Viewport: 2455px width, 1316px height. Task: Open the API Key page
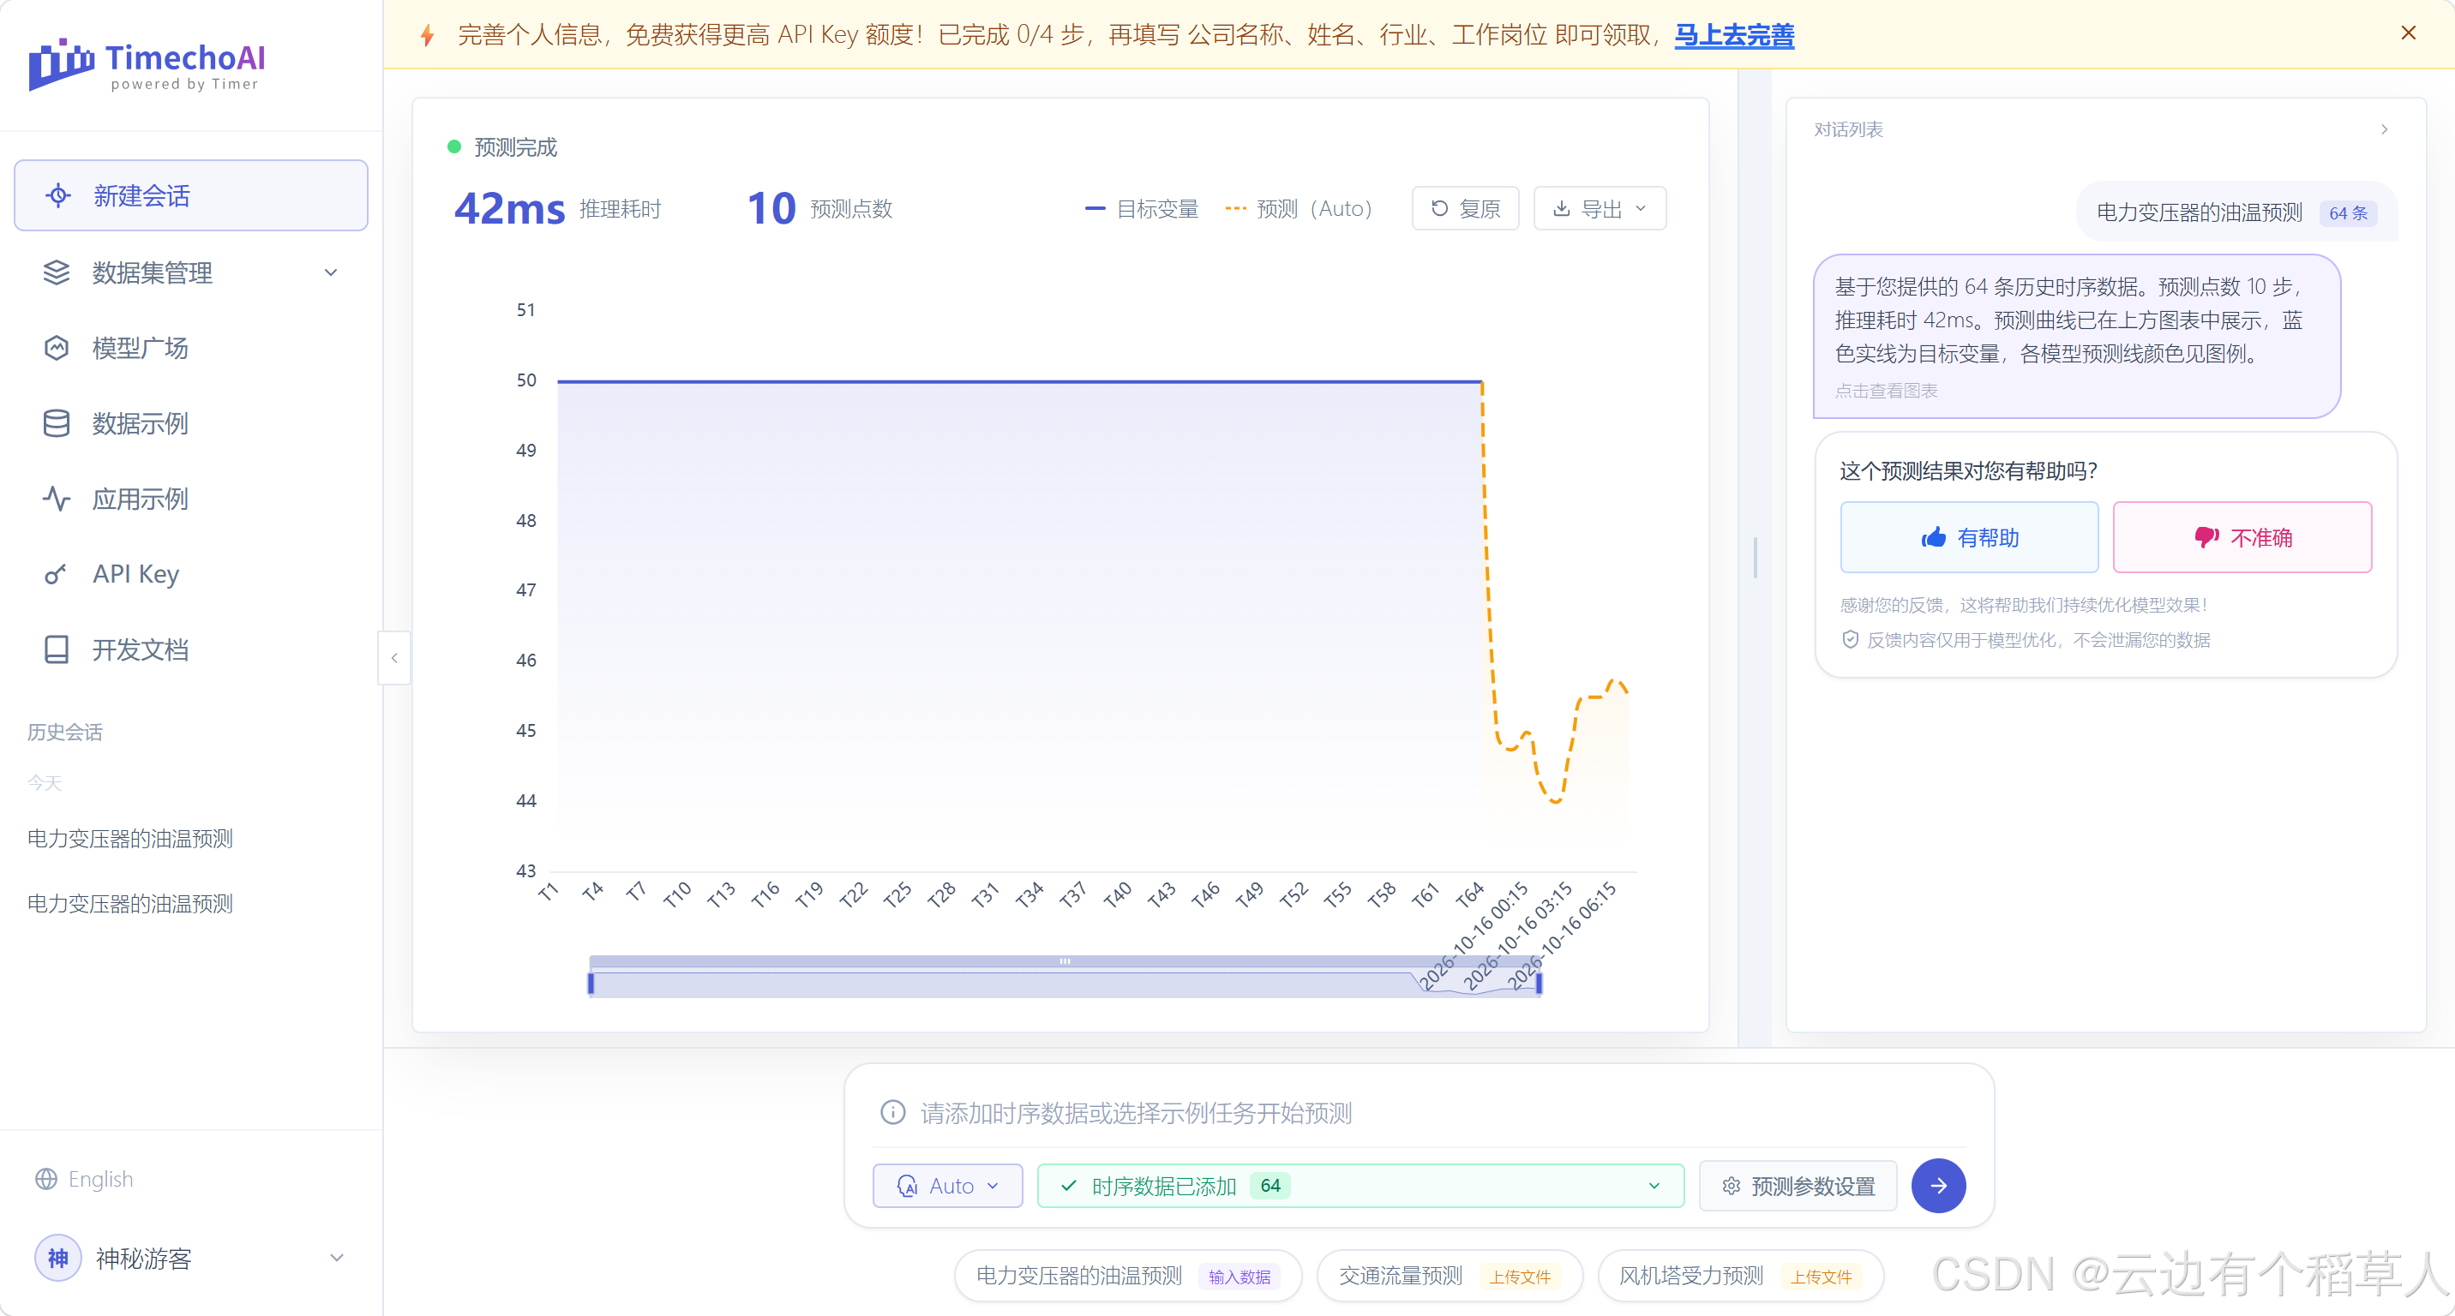[x=190, y=573]
